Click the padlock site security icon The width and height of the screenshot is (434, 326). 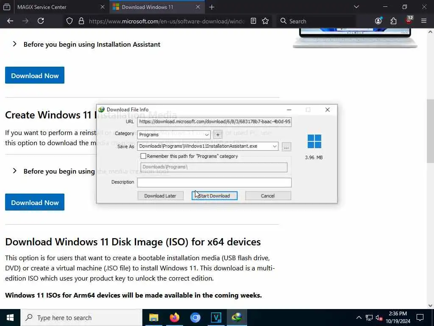(x=81, y=21)
